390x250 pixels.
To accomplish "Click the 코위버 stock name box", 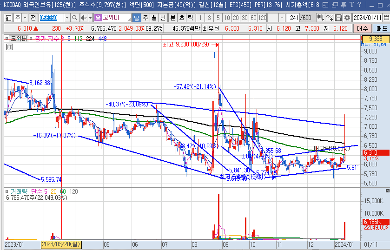I will (x=112, y=18).
